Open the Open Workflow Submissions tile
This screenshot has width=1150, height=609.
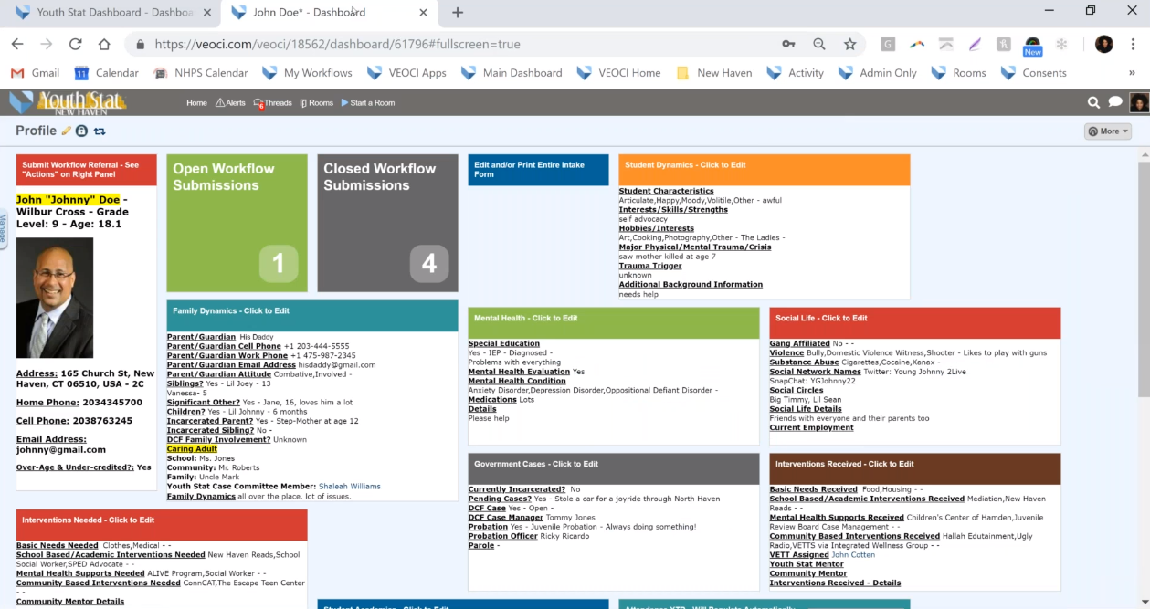click(x=237, y=223)
